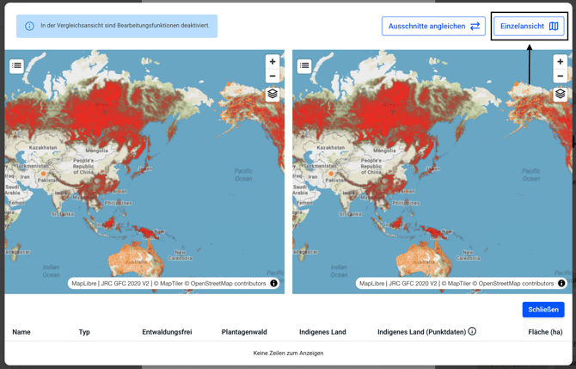Sort table by Entwaldungsfrei column
Screen dimensions: 576x369
tap(167, 332)
